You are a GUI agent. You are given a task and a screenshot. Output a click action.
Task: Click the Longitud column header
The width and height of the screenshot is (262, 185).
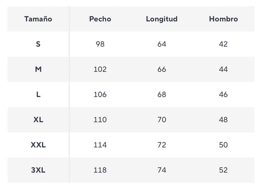point(162,19)
